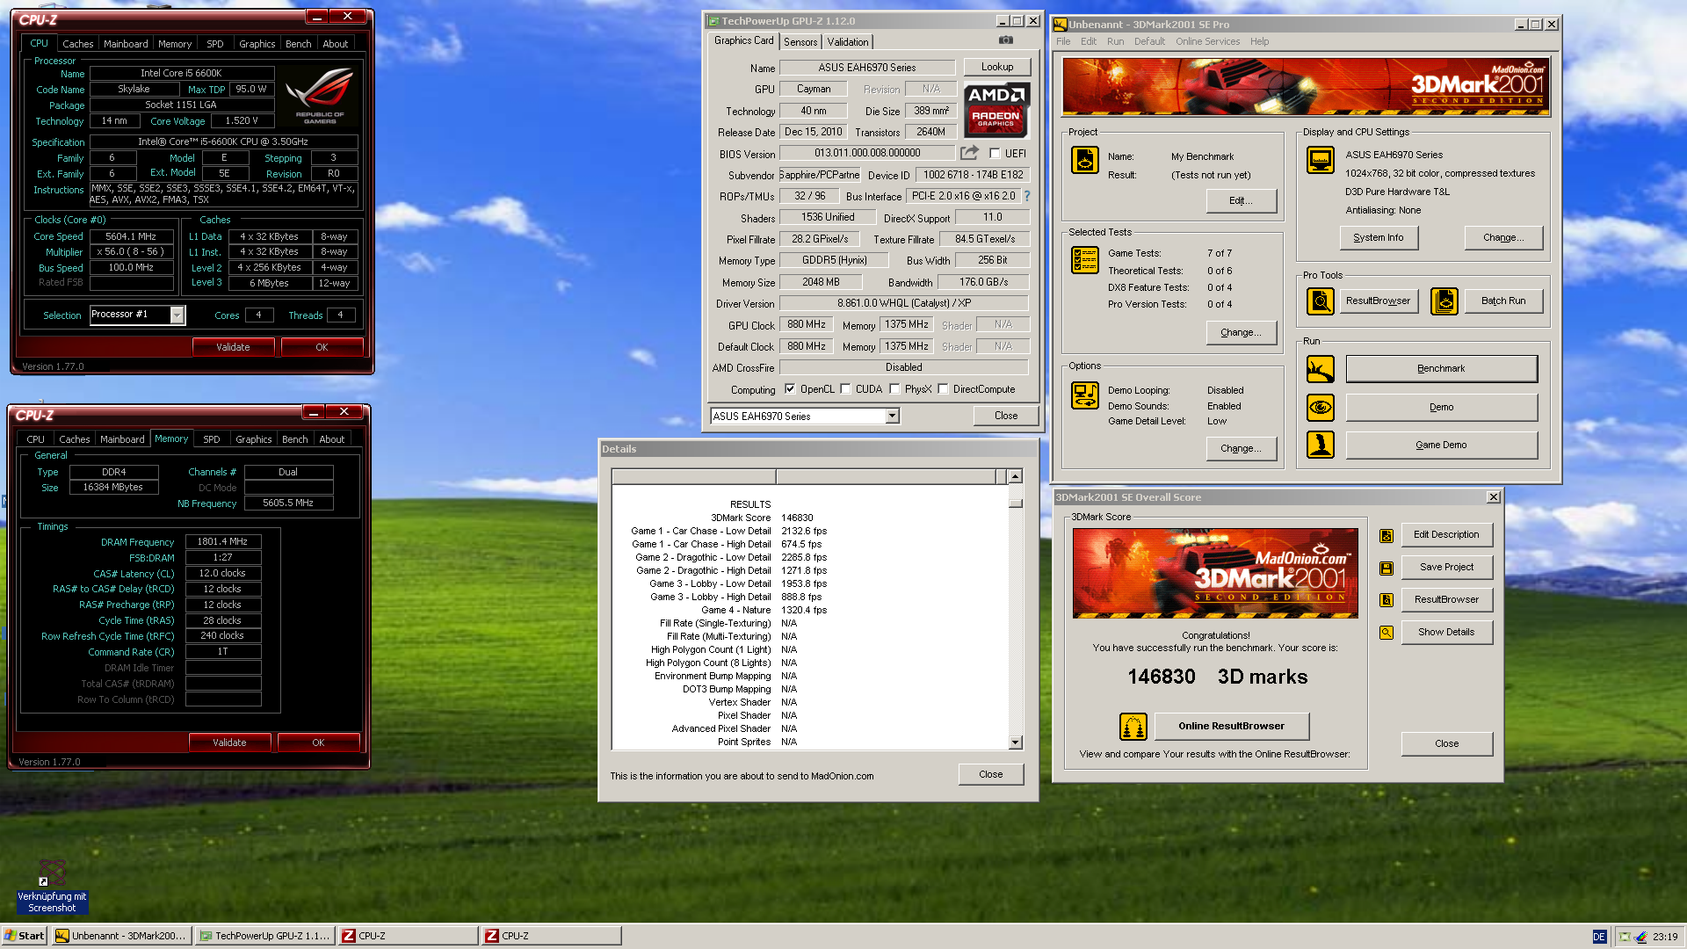Click the DE language indicator in system tray
This screenshot has width=1687, height=949.
click(1599, 937)
